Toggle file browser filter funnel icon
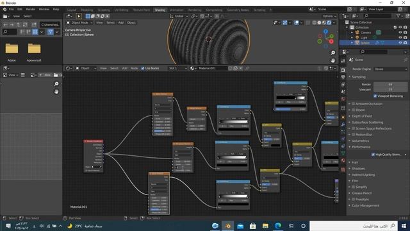410x231 pixels. [x=51, y=32]
